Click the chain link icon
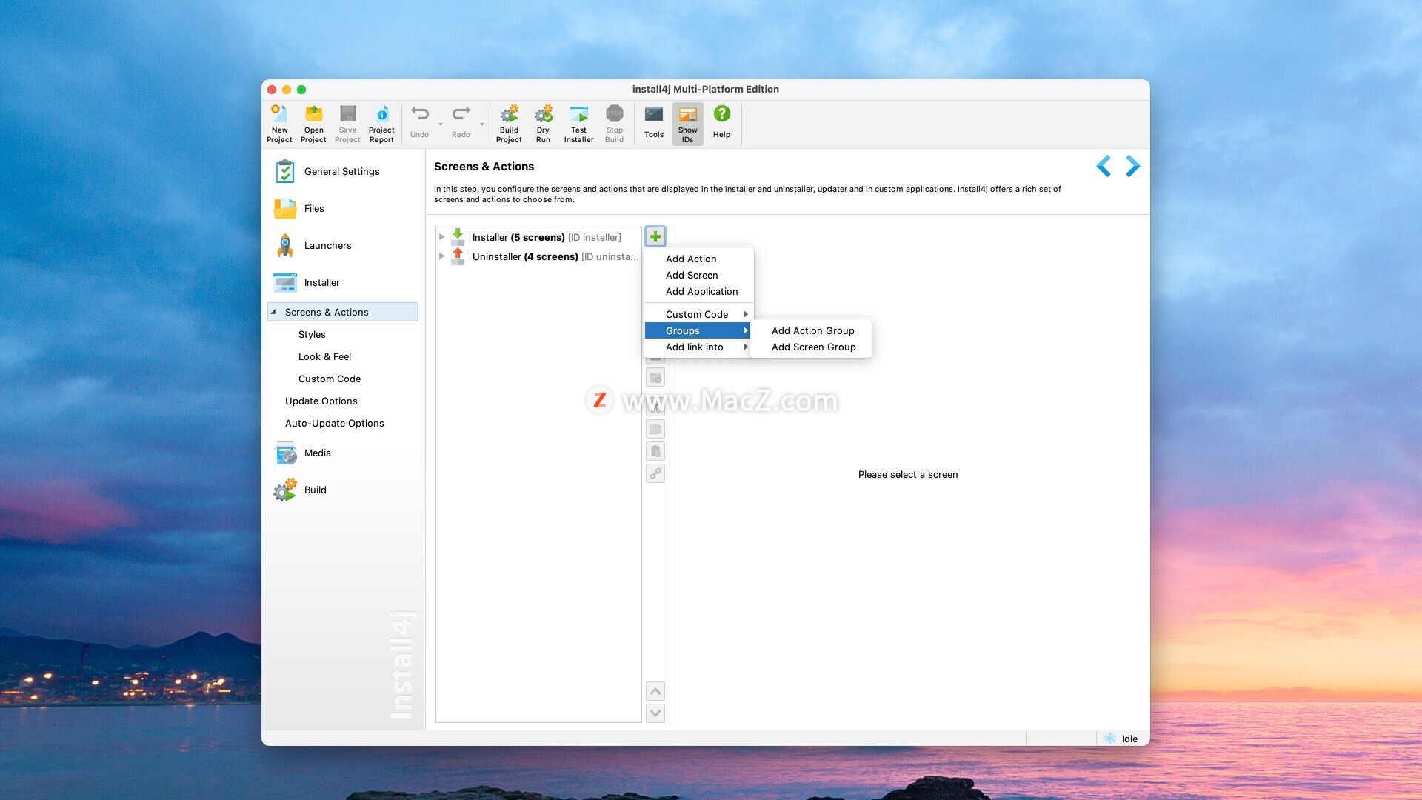Viewport: 1422px width, 800px height. (x=655, y=473)
